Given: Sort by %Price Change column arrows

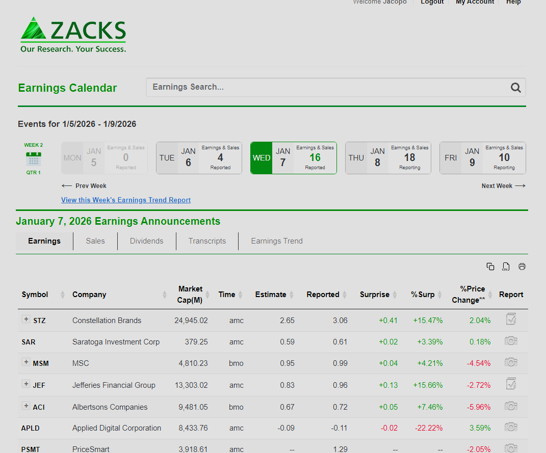Looking at the screenshot, I should point(490,295).
